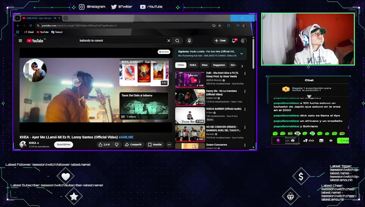365x207 pixels.
Task: Open options for NO ME CONOCEN (REMIX)
Action: coord(245,127)
